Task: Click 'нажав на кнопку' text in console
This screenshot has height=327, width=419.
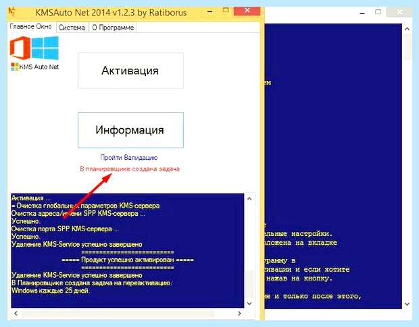Action: 299,278
